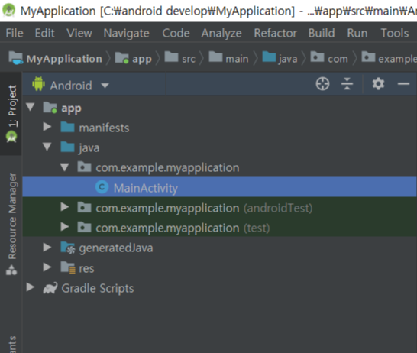The width and height of the screenshot is (417, 353).
Task: Select the 'manifests' label
Action: click(x=104, y=128)
